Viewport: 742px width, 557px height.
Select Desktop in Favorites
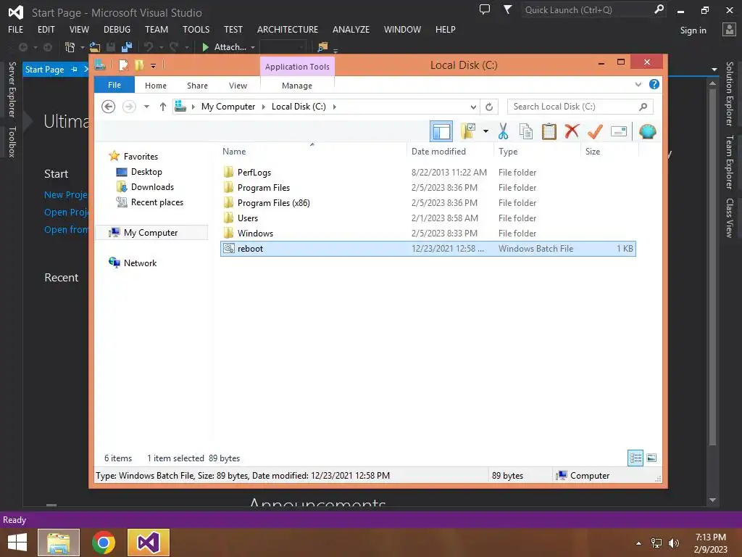(x=146, y=172)
